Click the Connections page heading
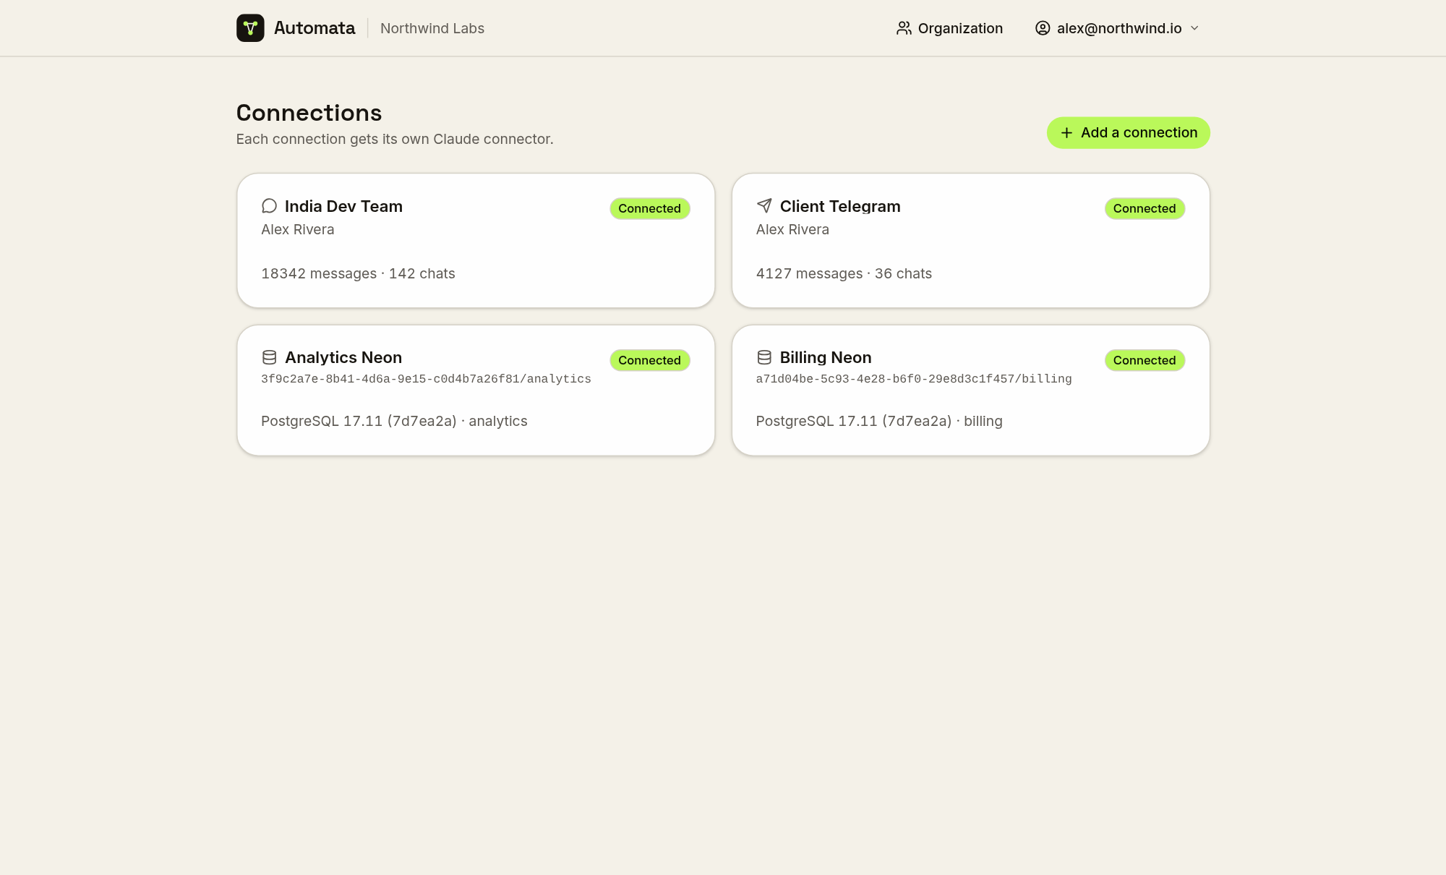This screenshot has height=875, width=1446. pyautogui.click(x=309, y=113)
